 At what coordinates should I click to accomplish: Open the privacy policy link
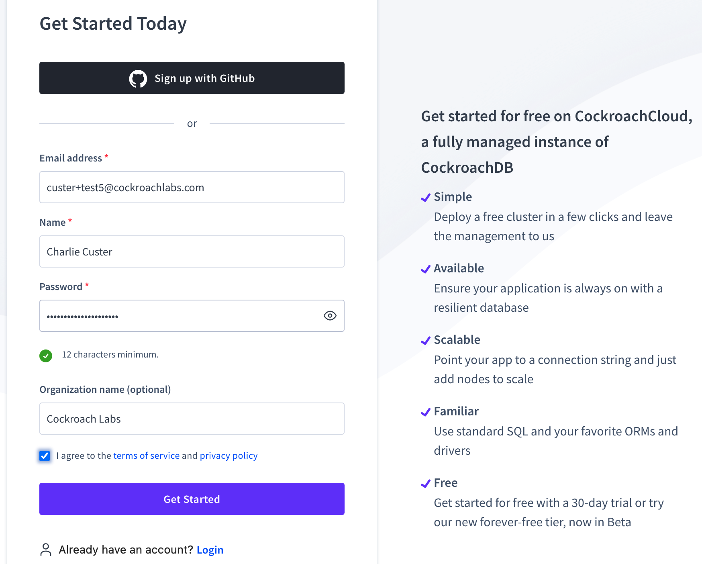point(229,456)
